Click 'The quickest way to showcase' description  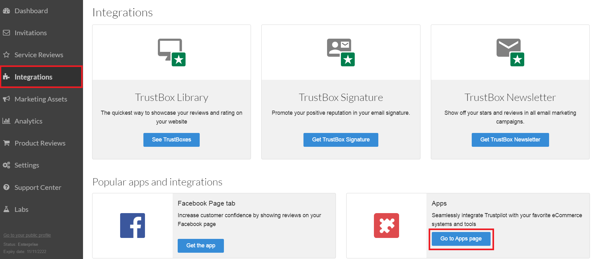click(172, 117)
